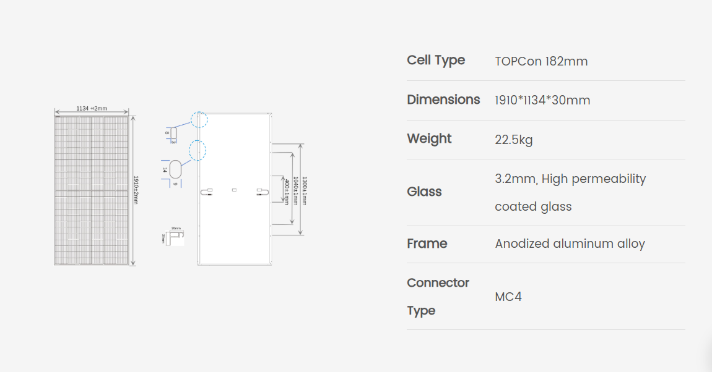Select the upper dashed blue circle callout

[199, 120]
